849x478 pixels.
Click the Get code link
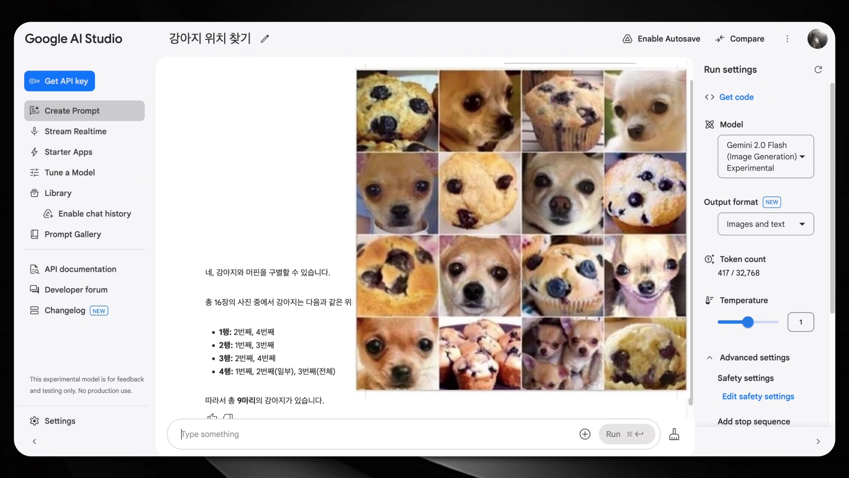736,97
